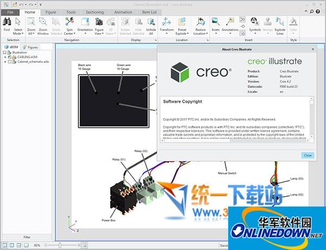This screenshot has height=250, width=326.
Task: Open the Restore Location dropdown arrow
Action: coord(207,34)
